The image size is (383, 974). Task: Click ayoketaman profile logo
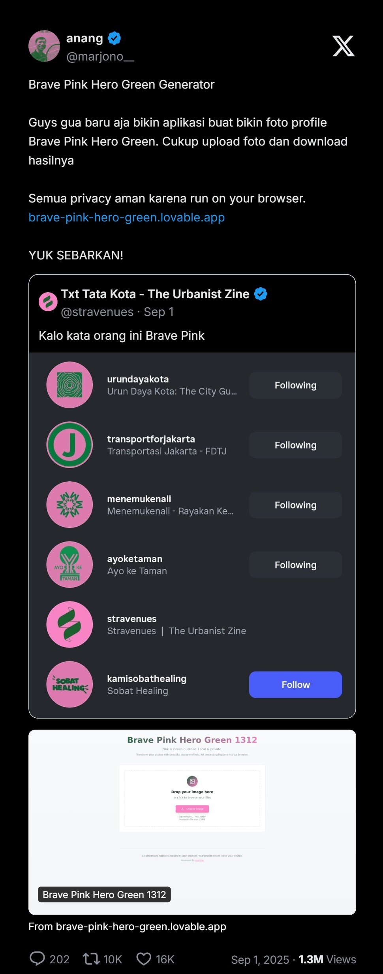(69, 564)
